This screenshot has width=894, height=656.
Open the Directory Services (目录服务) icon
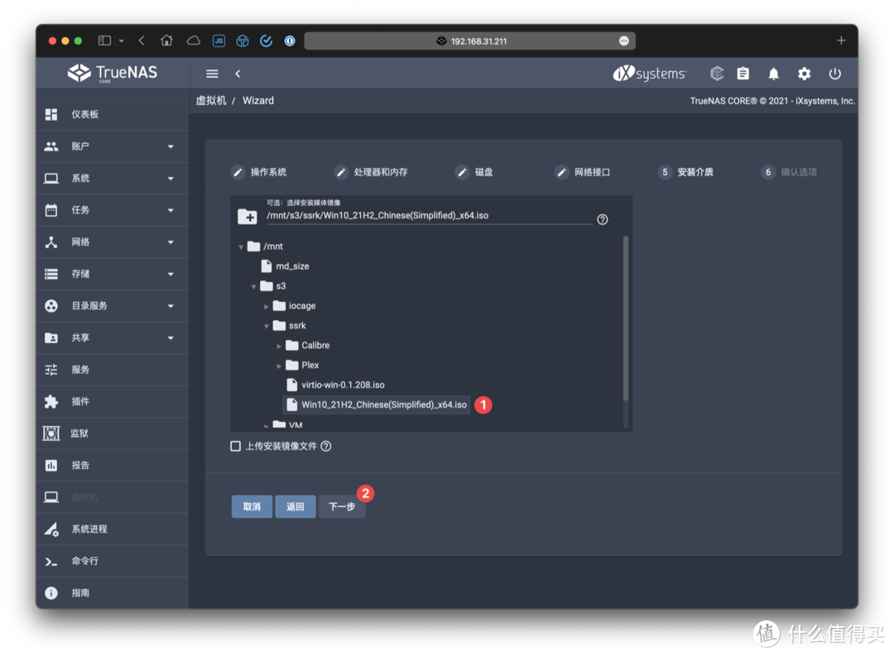pyautogui.click(x=51, y=306)
